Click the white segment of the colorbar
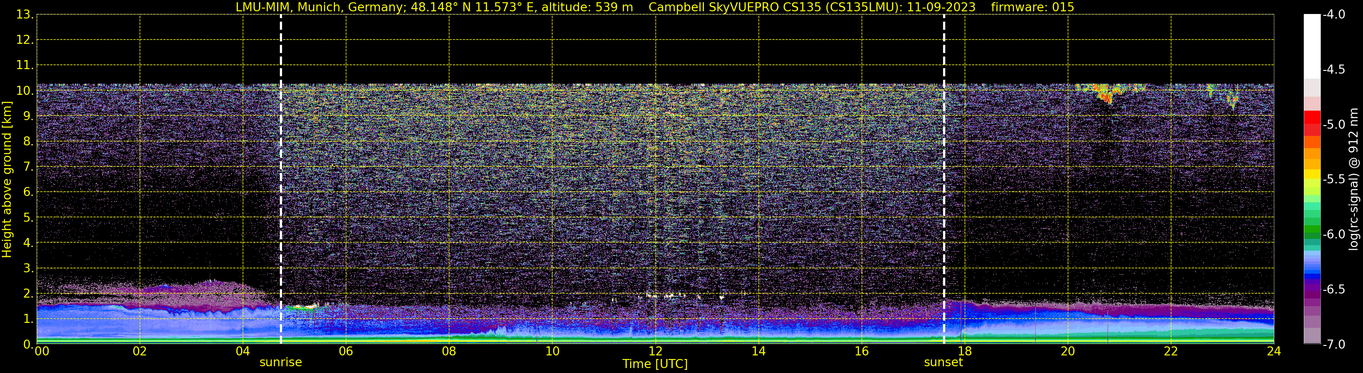The height and width of the screenshot is (373, 1363). click(x=1312, y=47)
